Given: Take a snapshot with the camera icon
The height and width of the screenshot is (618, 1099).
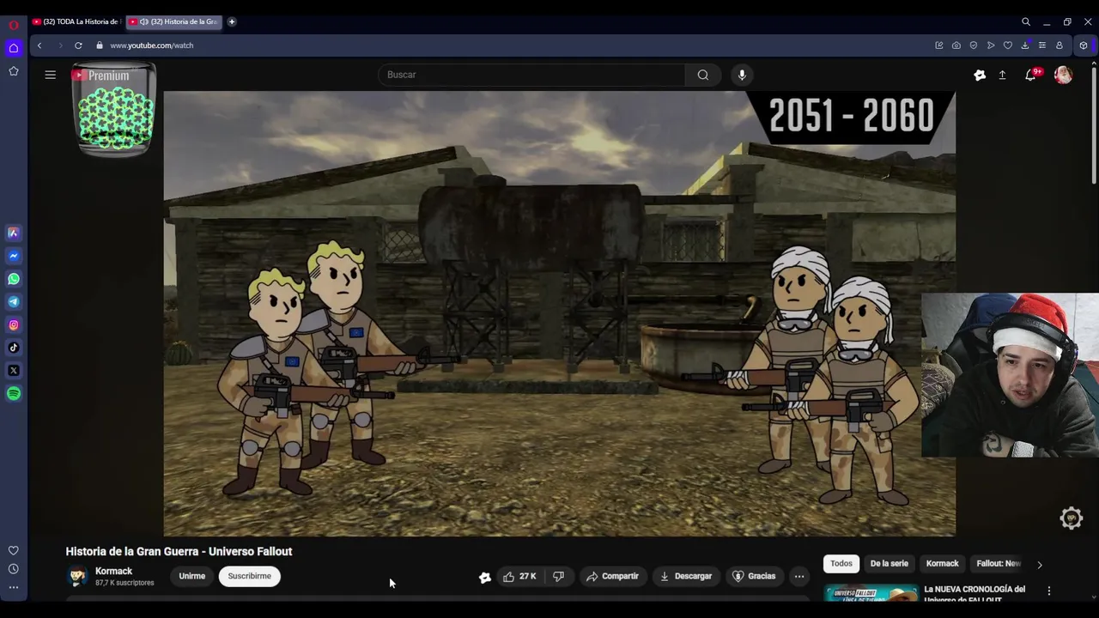Looking at the screenshot, I should click(956, 45).
